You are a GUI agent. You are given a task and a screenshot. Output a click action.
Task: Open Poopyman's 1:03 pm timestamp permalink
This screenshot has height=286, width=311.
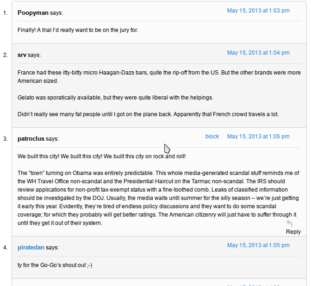[258, 11]
